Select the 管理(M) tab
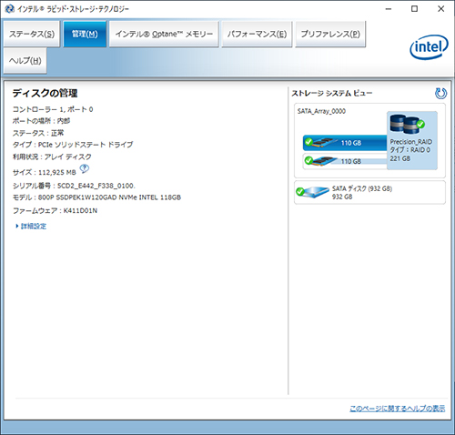 (x=85, y=34)
